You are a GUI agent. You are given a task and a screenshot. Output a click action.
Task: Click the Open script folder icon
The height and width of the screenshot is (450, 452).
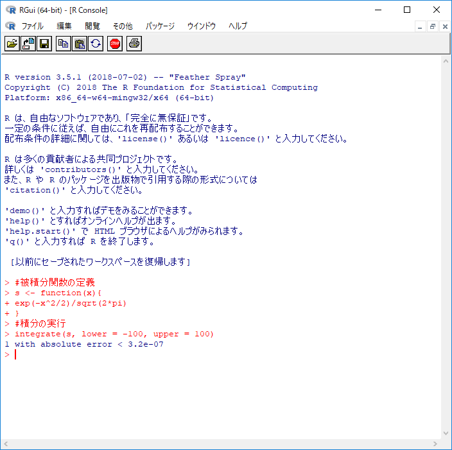click(12, 44)
